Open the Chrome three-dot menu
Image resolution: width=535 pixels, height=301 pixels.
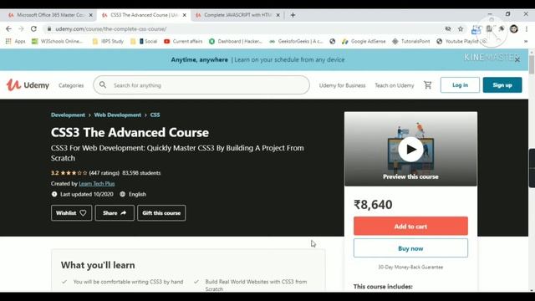click(527, 29)
